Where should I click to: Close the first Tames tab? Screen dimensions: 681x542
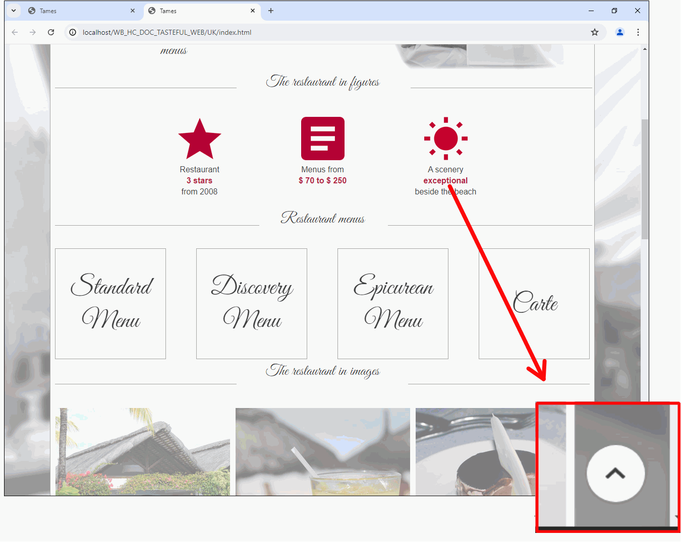[133, 11]
